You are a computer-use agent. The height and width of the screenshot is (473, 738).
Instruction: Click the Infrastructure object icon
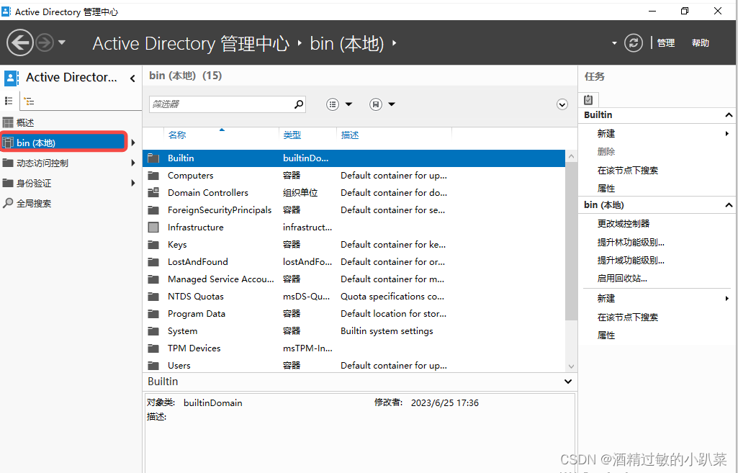click(153, 228)
